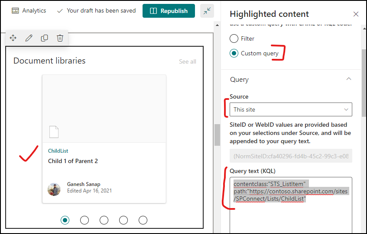The width and height of the screenshot is (367, 234).
Task: Open the See all link
Action: [188, 62]
